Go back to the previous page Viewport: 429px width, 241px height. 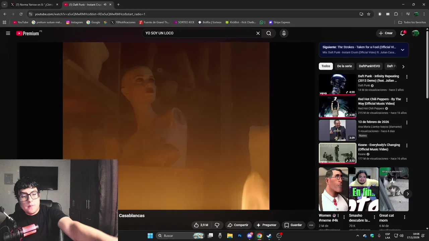(x=5, y=14)
